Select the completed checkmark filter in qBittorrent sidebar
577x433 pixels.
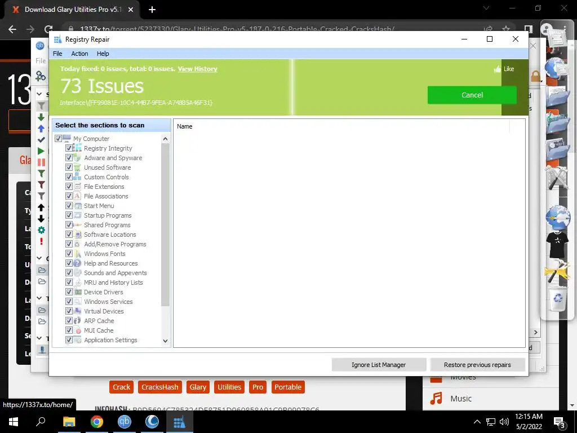coord(41,140)
